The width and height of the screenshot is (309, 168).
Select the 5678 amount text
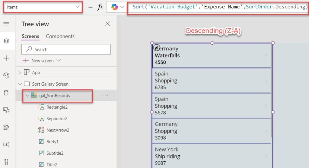(160, 113)
